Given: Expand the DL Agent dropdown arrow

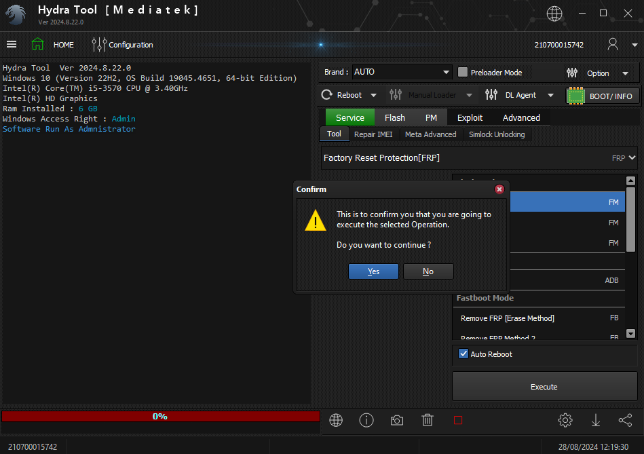Looking at the screenshot, I should (x=551, y=95).
